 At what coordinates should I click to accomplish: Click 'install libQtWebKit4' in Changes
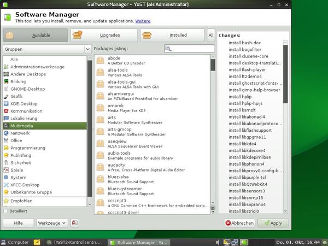pos(248,184)
